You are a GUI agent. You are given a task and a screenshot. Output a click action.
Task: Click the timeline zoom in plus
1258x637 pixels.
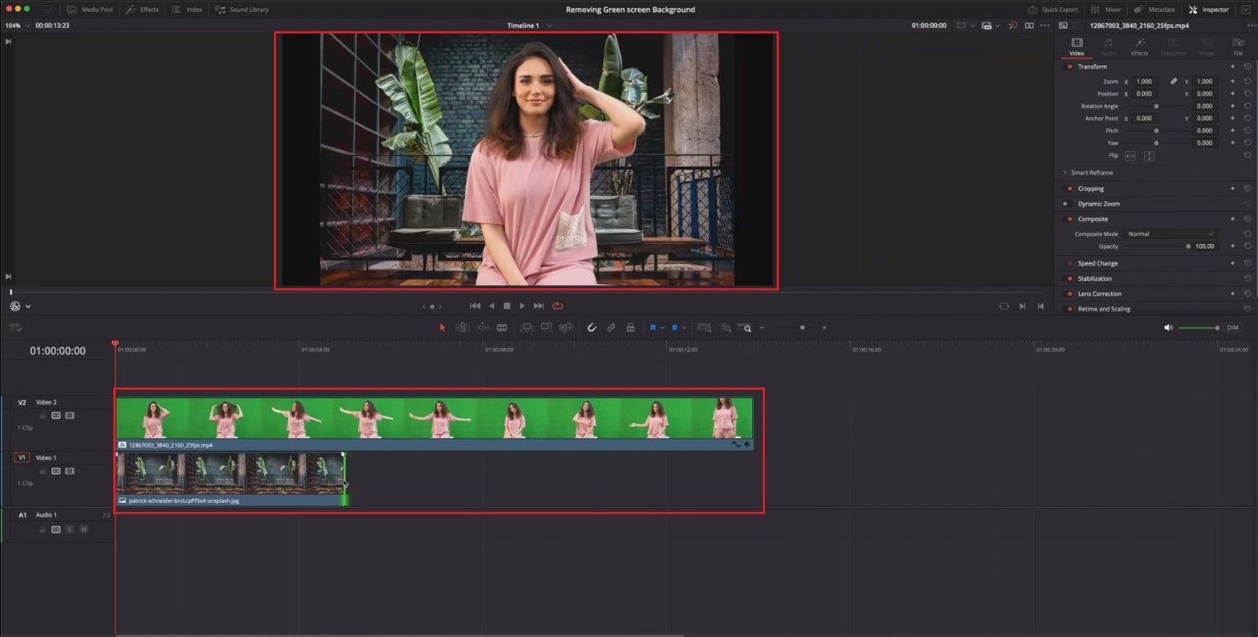pyautogui.click(x=824, y=328)
